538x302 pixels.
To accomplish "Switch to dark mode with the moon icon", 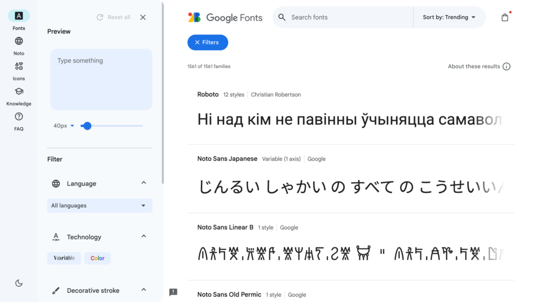I will pyautogui.click(x=18, y=283).
